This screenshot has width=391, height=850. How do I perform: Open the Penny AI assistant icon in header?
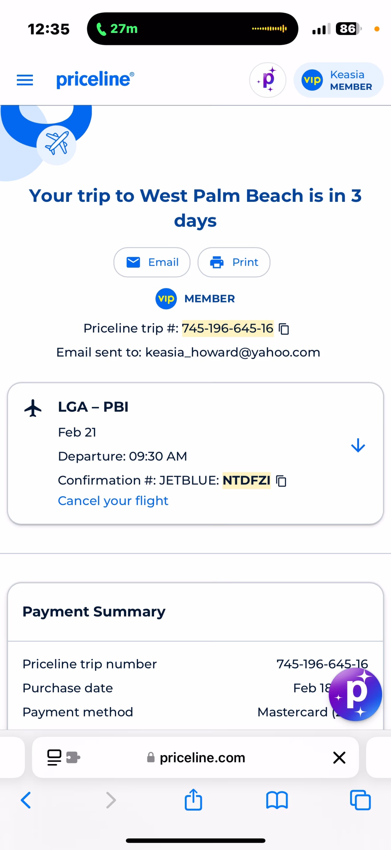268,80
